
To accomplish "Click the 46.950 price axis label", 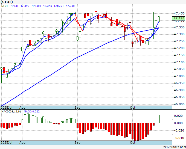I will [179, 83].
